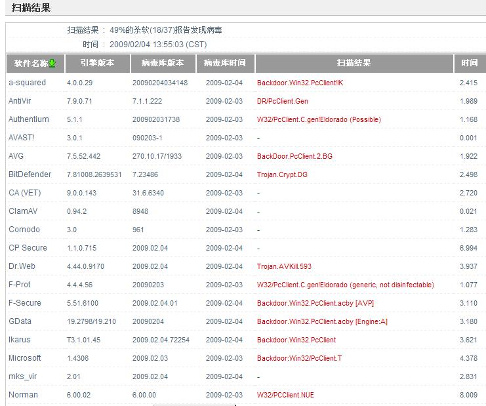Screen dimensions: 486x406
Task: Click scan time value 4.378
Action: point(469,358)
